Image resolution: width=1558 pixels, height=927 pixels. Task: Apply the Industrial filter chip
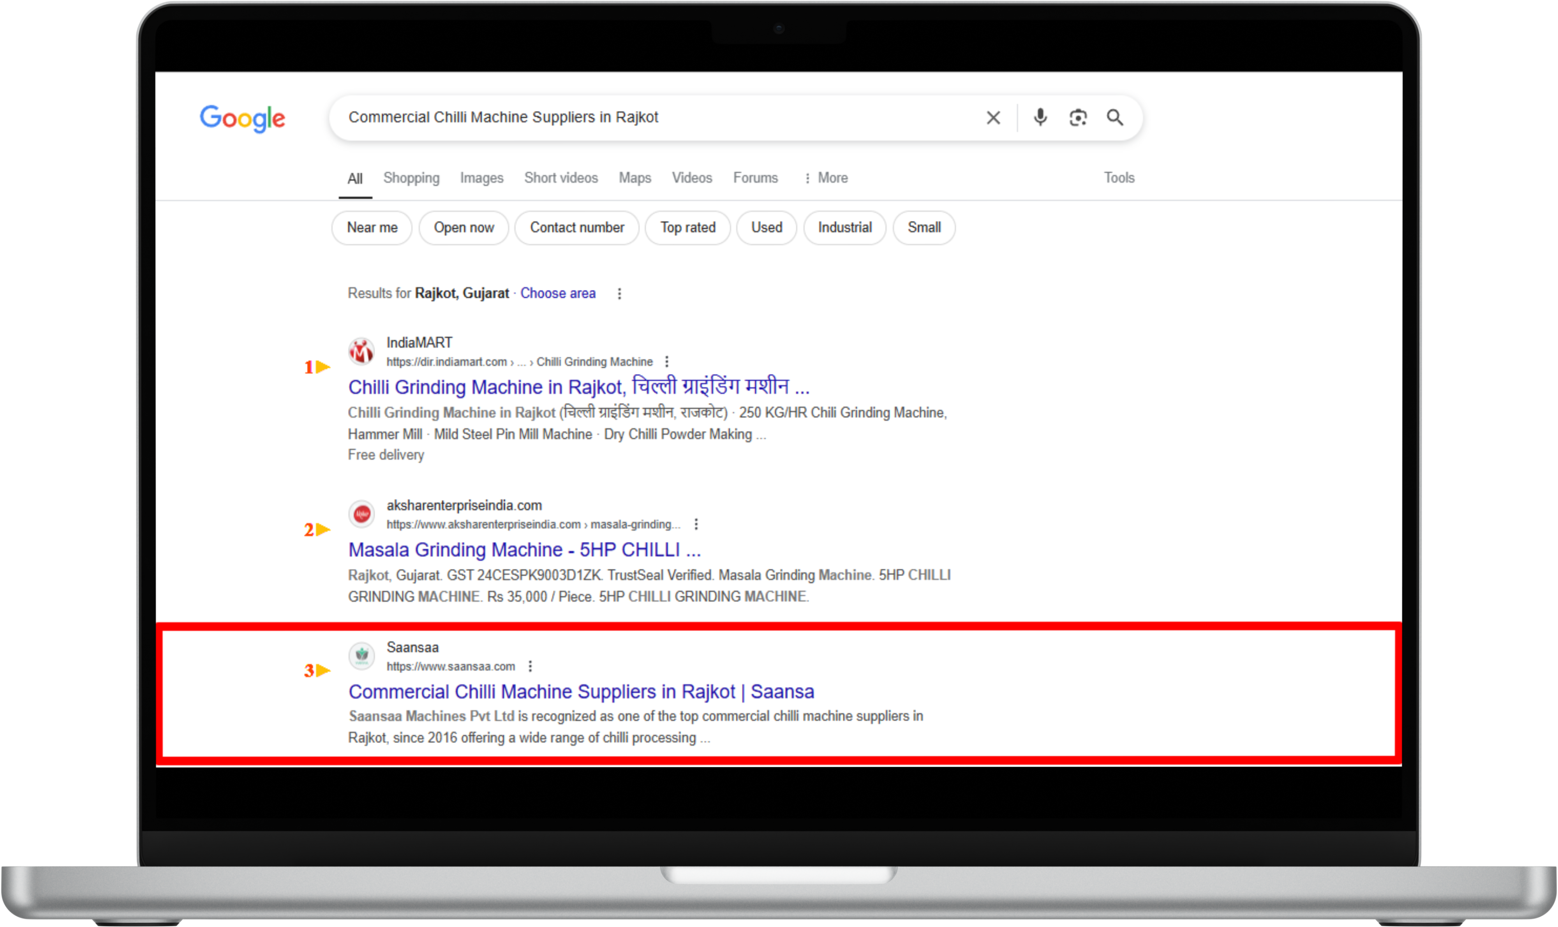(x=844, y=227)
